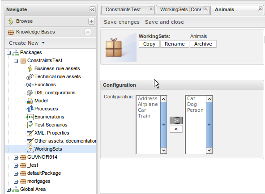Move the selection right with the > button

(176, 120)
